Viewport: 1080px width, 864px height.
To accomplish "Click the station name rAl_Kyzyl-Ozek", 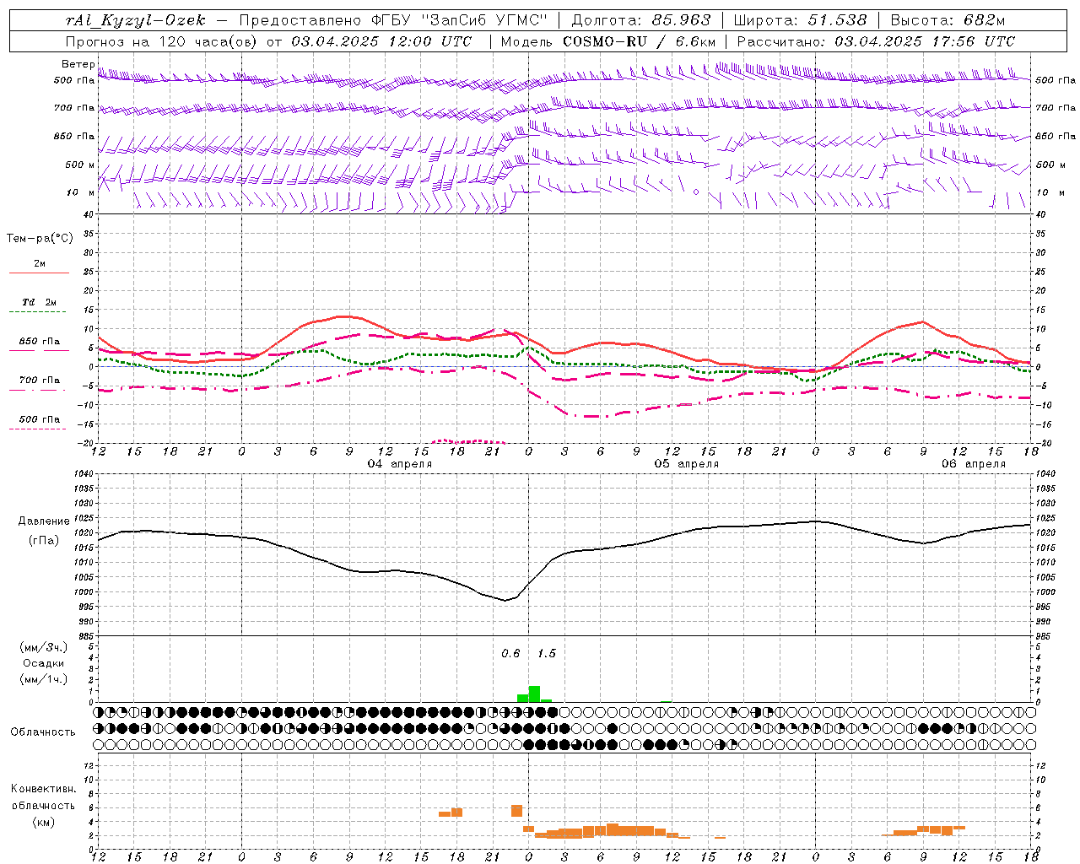I will 135,21.
